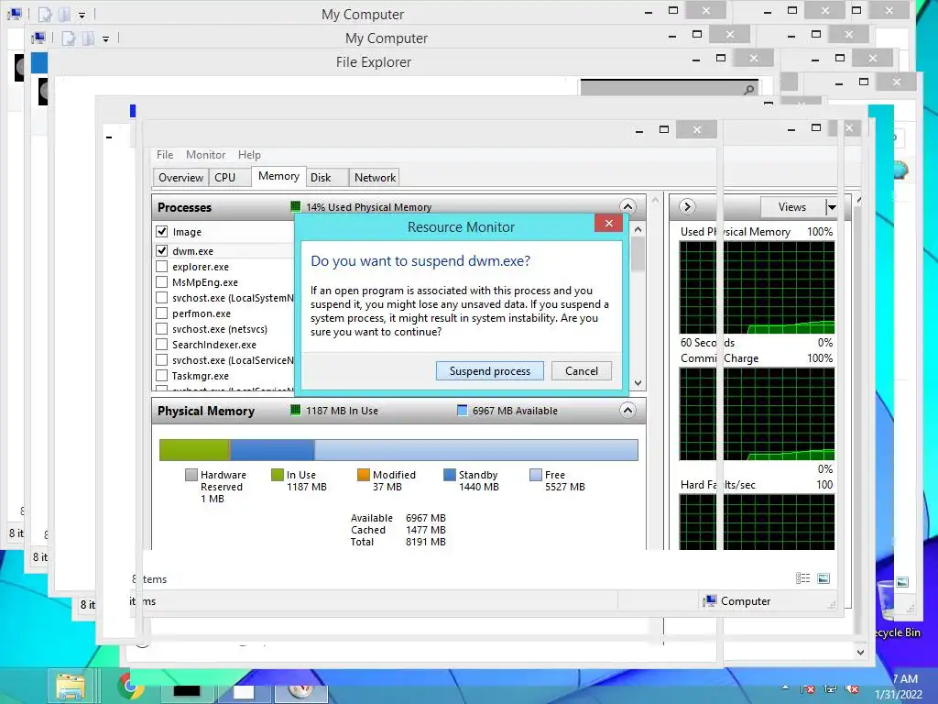Click the muted volume tray icon
The image size is (938, 704).
coord(853,689)
